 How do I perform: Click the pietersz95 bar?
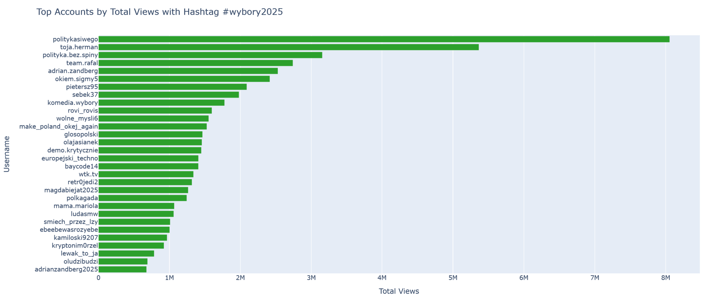172,87
